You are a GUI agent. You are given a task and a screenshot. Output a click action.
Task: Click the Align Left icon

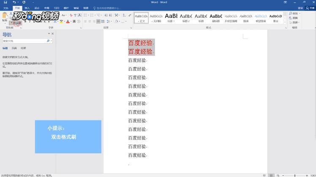point(85,22)
